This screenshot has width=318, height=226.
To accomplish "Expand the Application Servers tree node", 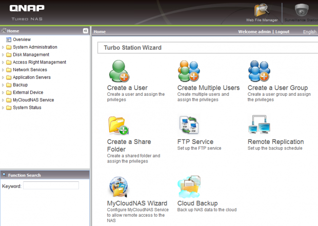I will [3, 77].
